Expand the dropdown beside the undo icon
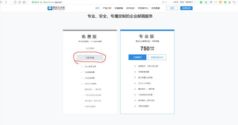The height and width of the screenshot is (125, 238). tap(236, 2)
